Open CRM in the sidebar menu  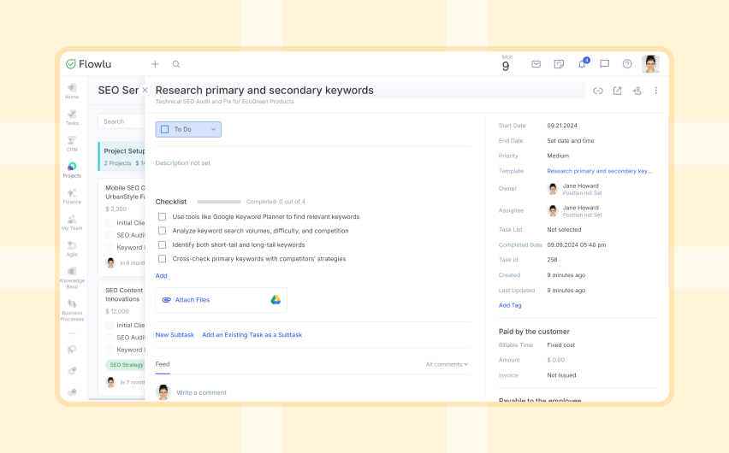[x=72, y=144]
